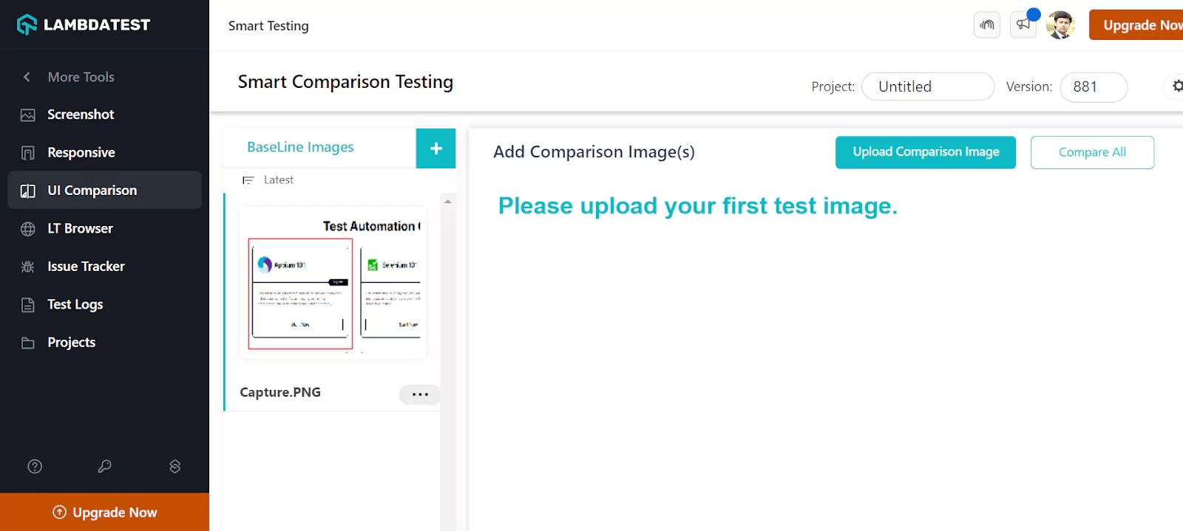The height and width of the screenshot is (531, 1183).
Task: Click the Upload Comparison Image button
Action: click(x=925, y=152)
